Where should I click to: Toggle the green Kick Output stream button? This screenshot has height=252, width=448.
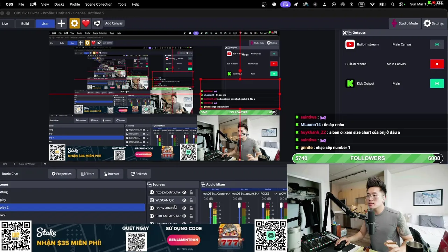coord(437,83)
